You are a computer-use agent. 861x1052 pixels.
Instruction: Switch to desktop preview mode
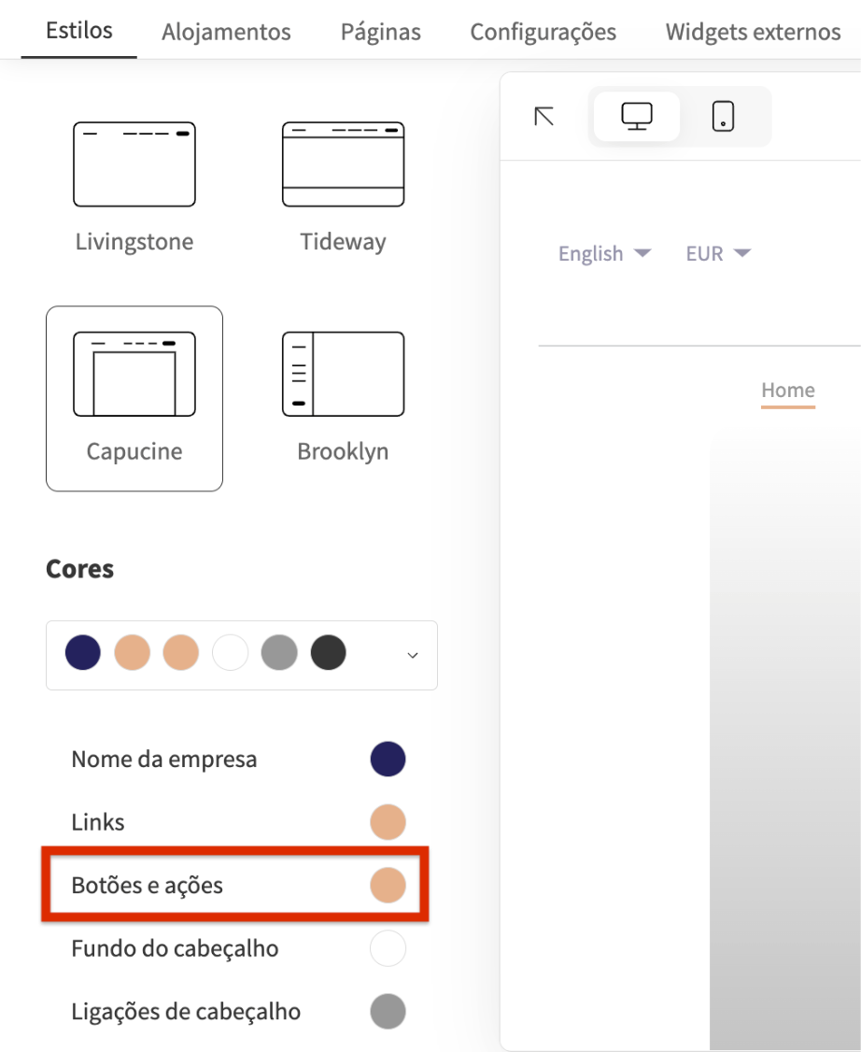637,117
